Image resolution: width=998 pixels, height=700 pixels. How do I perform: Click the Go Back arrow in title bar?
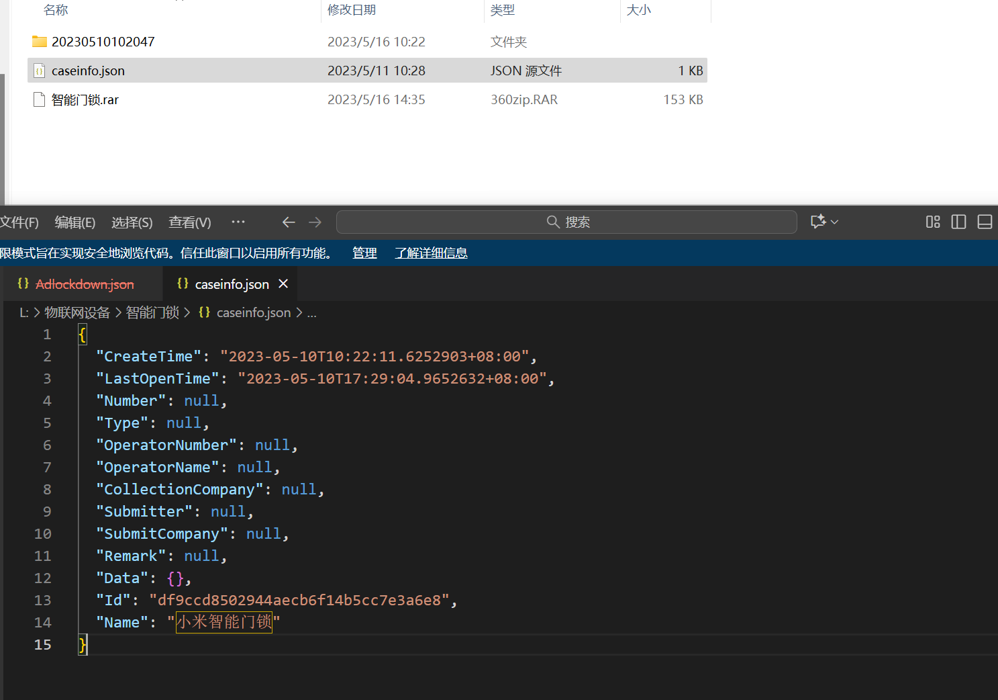pos(289,222)
